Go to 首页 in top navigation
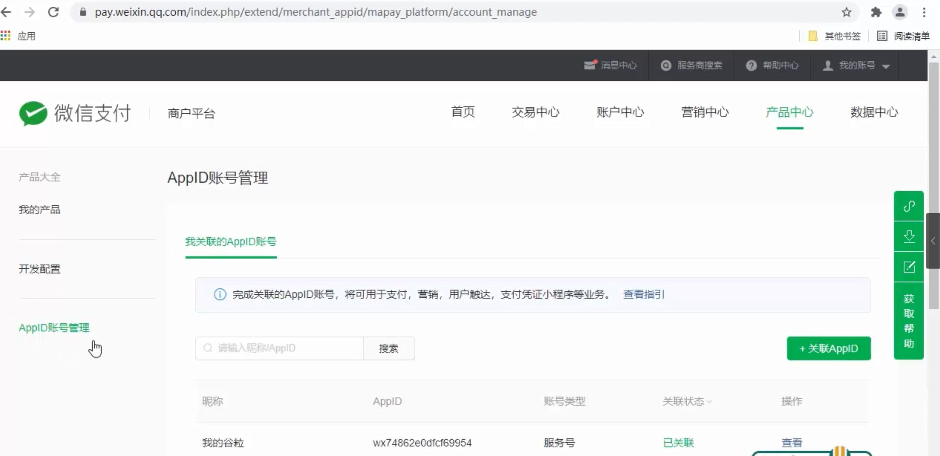The height and width of the screenshot is (456, 940). tap(462, 112)
